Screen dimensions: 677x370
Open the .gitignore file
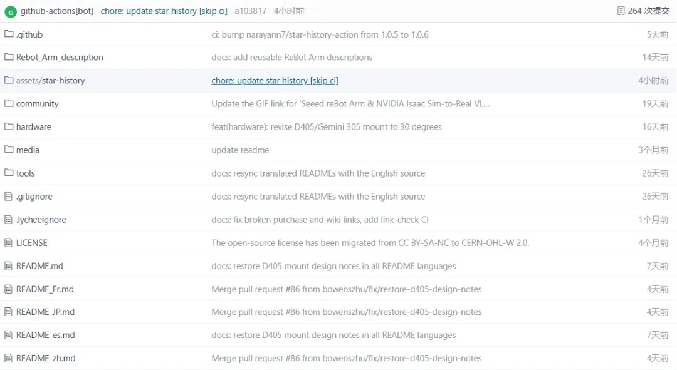click(34, 197)
